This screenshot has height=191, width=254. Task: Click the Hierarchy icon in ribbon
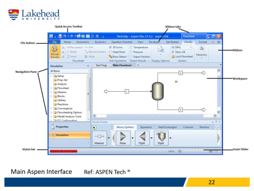[x=202, y=49]
